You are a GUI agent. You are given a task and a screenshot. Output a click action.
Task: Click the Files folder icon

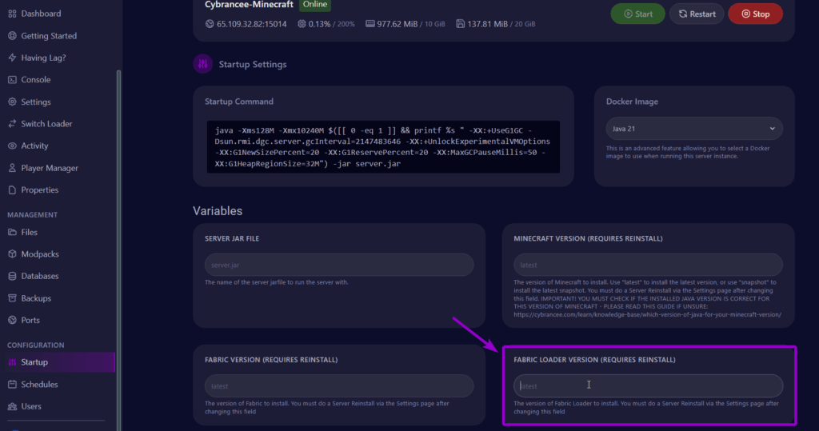(x=12, y=232)
